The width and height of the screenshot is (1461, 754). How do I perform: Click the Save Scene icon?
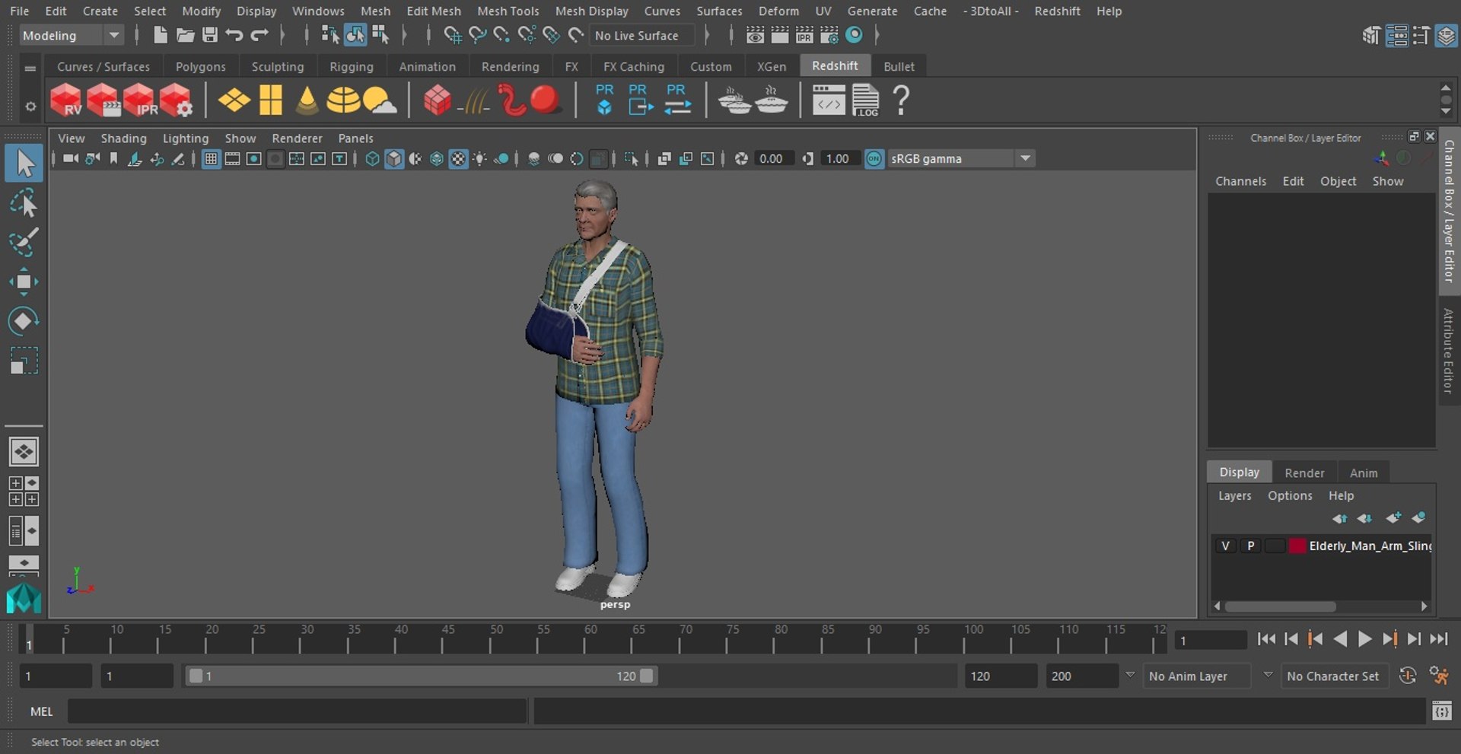coord(210,35)
